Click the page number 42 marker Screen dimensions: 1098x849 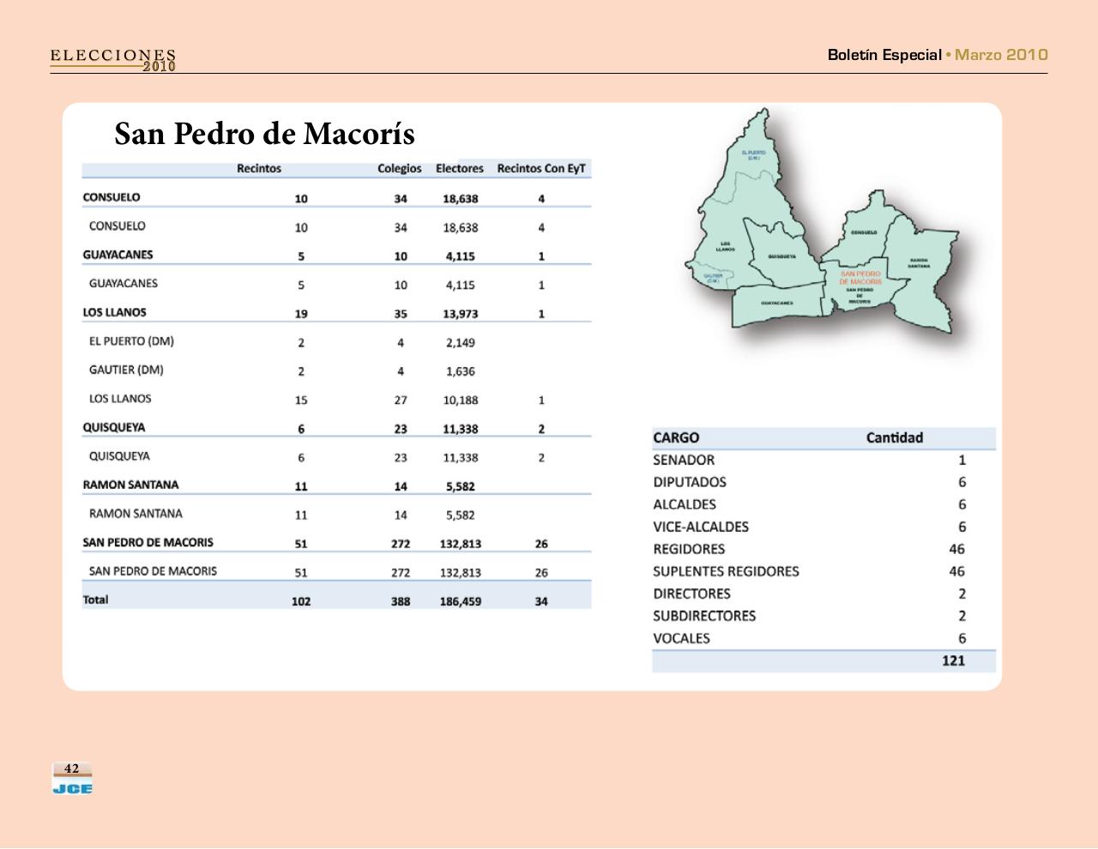pos(70,768)
